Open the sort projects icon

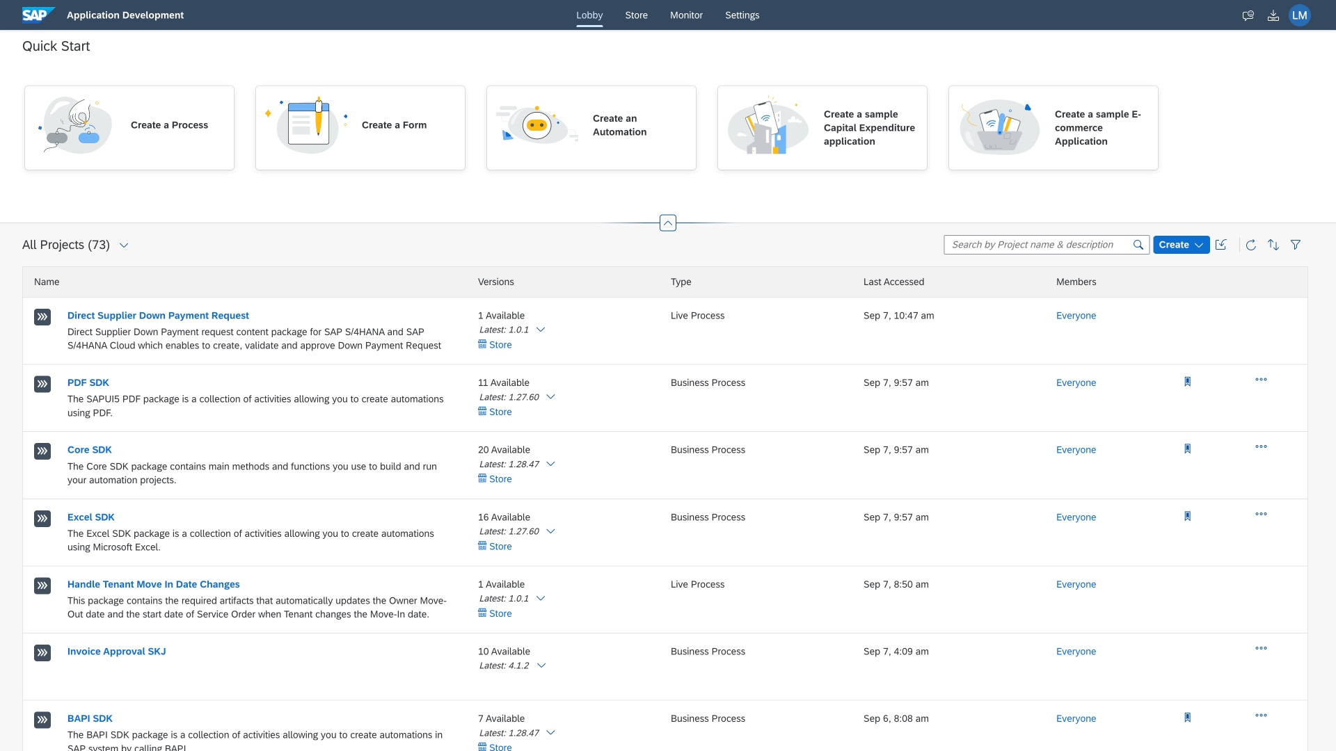(1273, 245)
